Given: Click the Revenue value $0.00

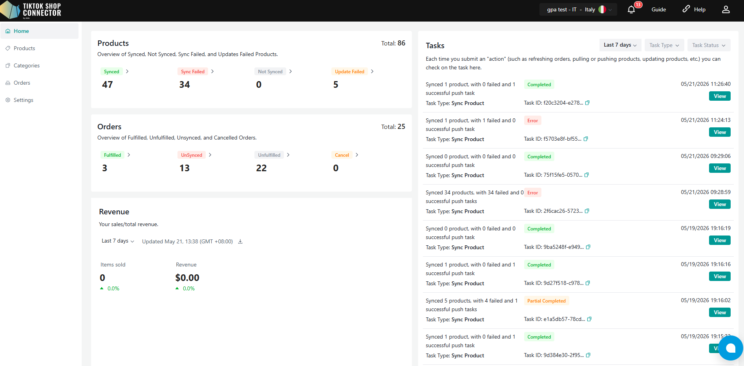Looking at the screenshot, I should click(187, 277).
